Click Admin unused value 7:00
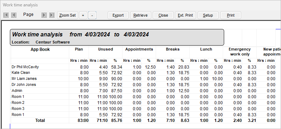Screen dimensions: 281x129 click(103, 91)
